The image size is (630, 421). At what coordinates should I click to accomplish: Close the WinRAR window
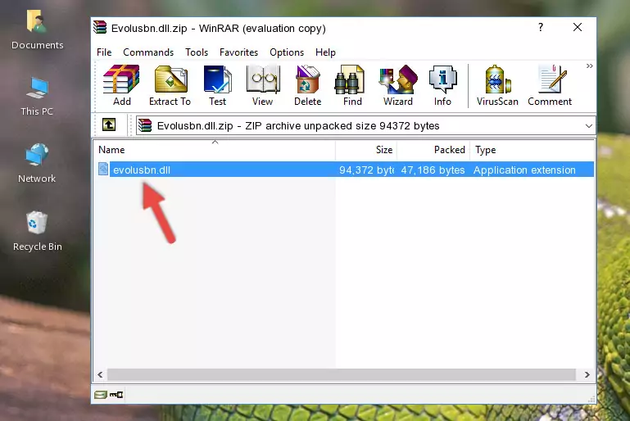(x=578, y=27)
